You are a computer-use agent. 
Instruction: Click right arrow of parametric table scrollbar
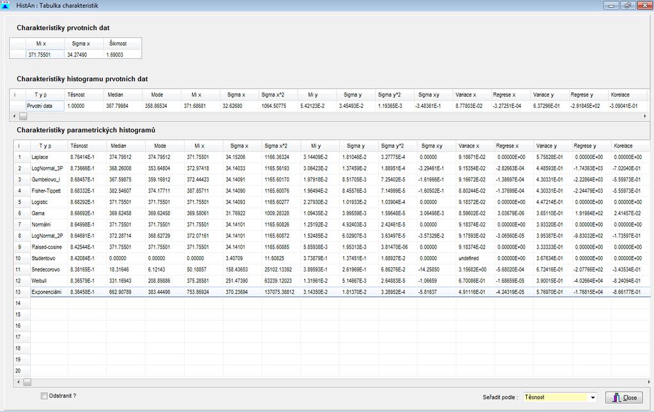(x=649, y=382)
